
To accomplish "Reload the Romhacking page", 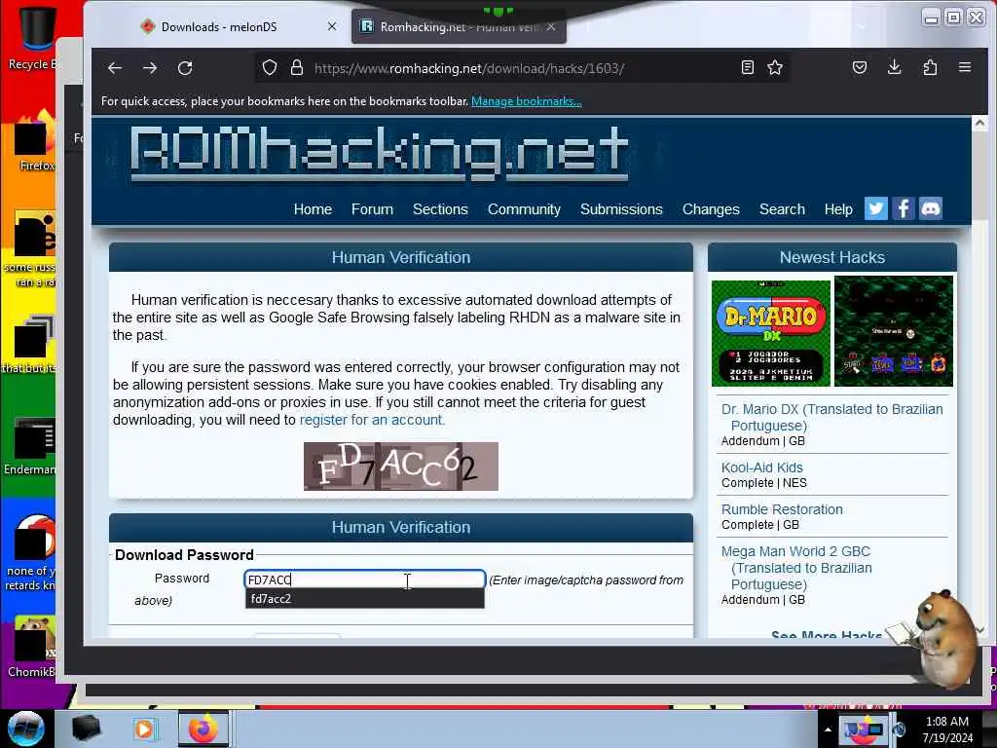I will point(185,68).
